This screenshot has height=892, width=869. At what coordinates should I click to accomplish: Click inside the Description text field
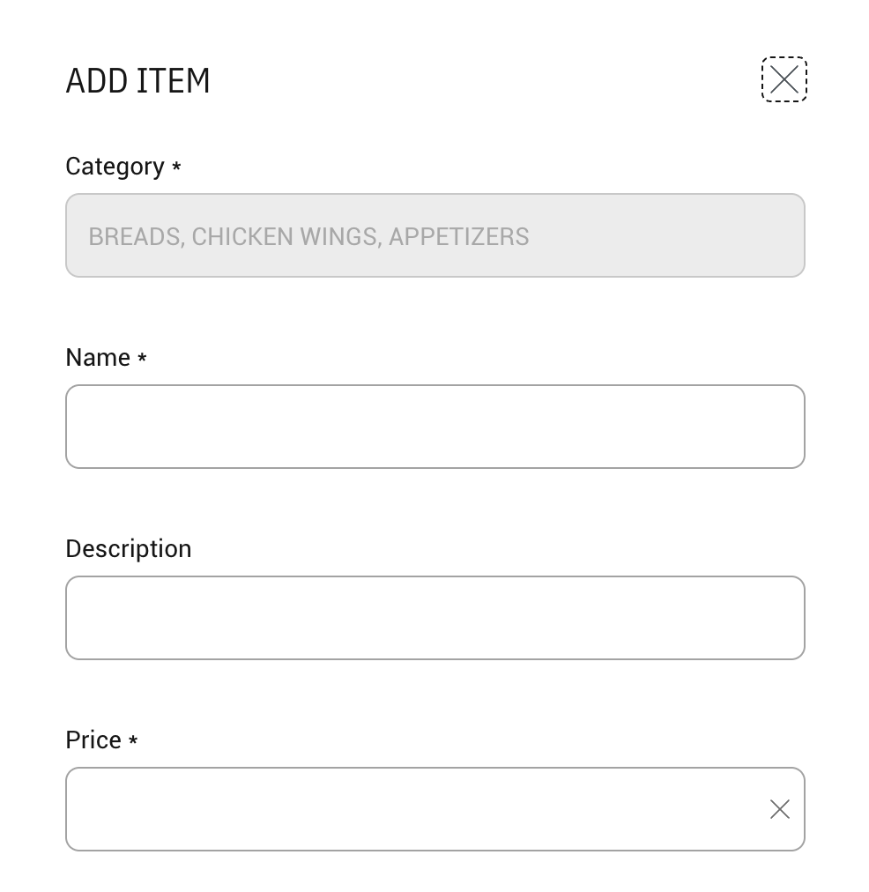pos(434,618)
